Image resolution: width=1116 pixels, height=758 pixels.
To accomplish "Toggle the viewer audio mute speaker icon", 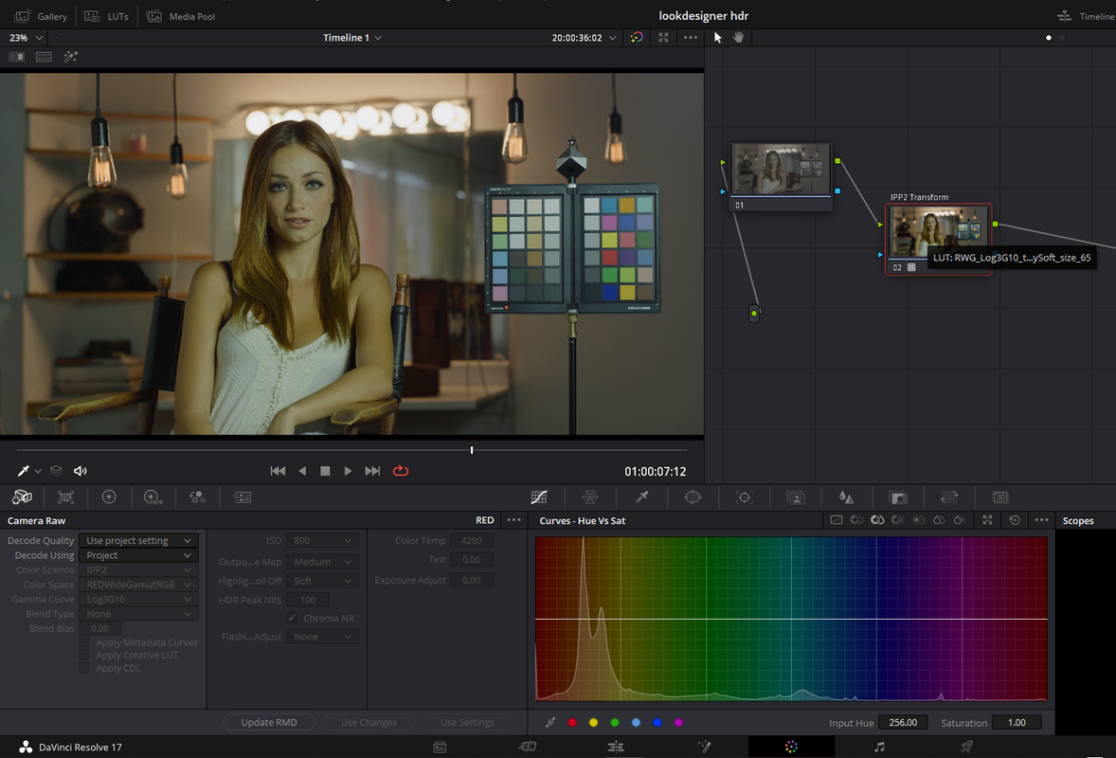I will tap(80, 471).
